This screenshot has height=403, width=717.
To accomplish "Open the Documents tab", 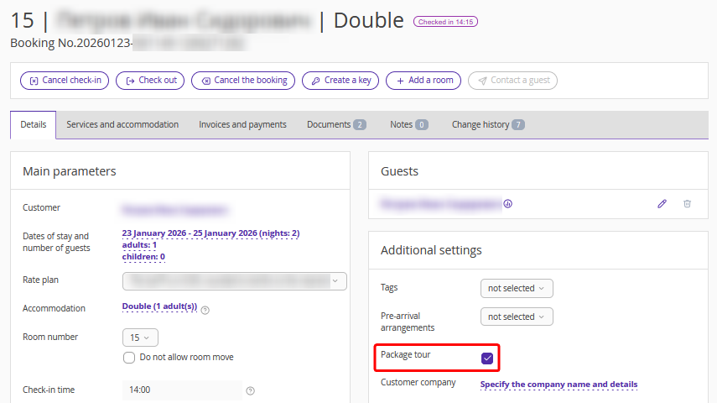I will 336,124.
